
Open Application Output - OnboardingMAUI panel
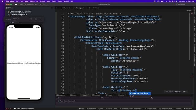coord(131,109)
